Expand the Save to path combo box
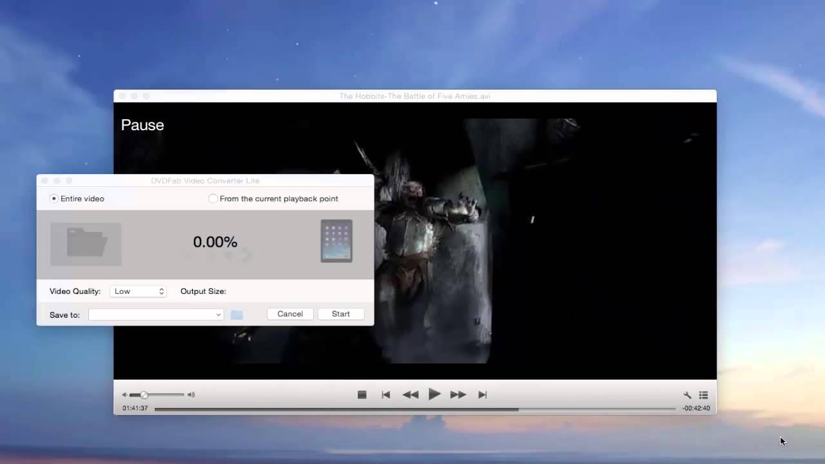The width and height of the screenshot is (825, 464). click(156, 314)
